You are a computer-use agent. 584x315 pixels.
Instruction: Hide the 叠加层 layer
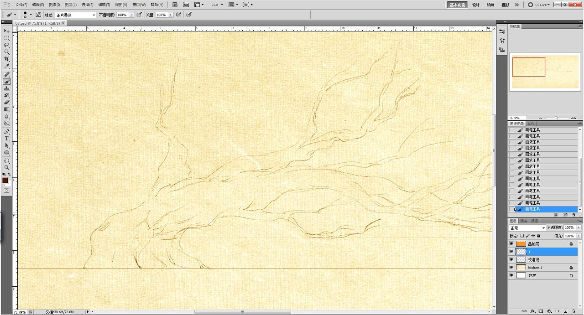click(x=511, y=244)
